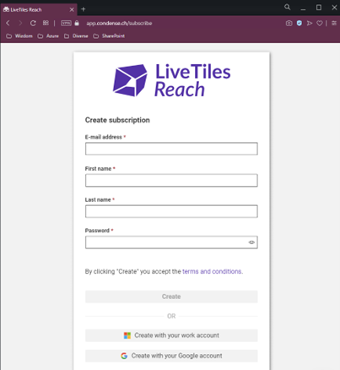Click the ad blocker shield icon

pos(300,23)
